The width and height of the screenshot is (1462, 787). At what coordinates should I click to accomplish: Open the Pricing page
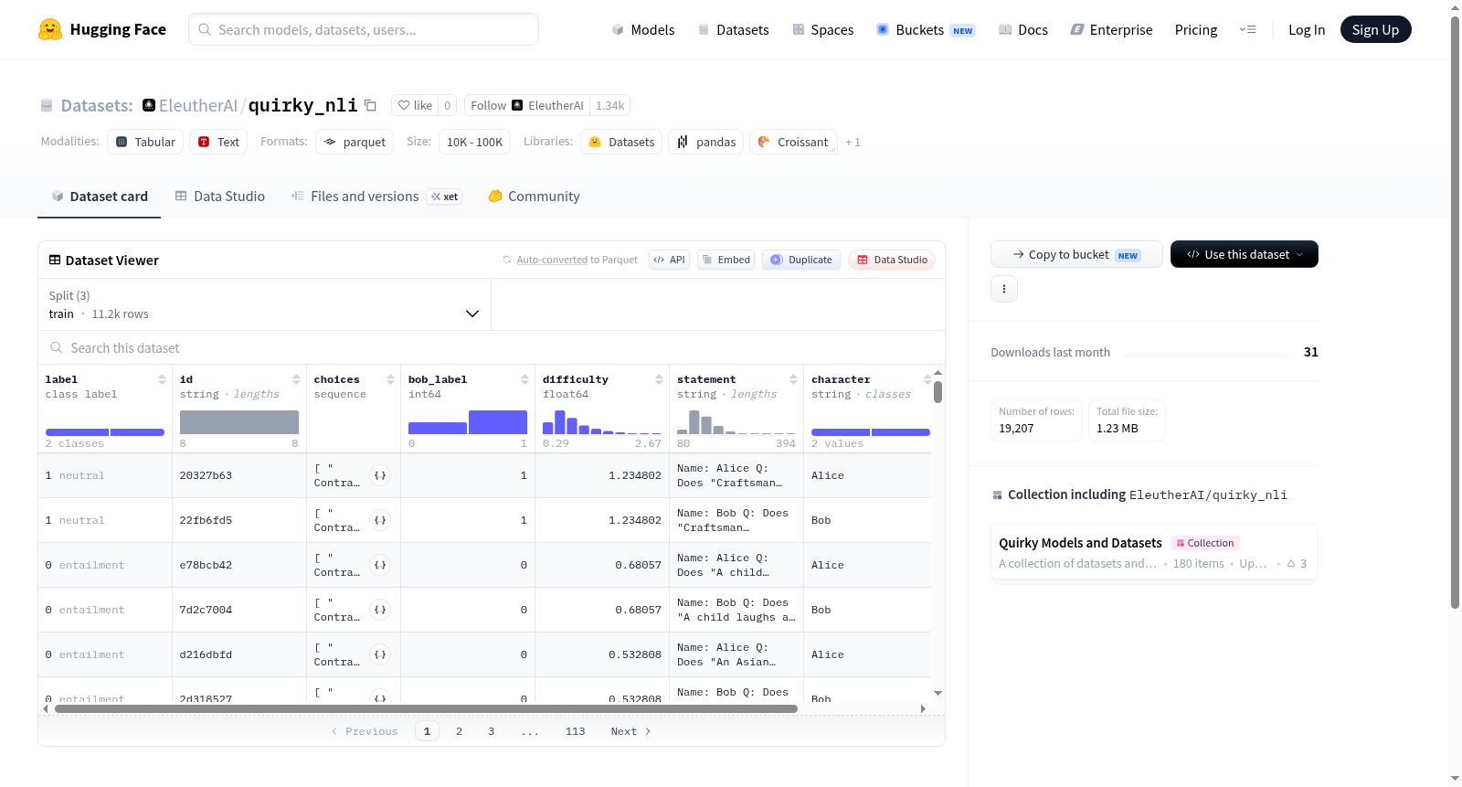(x=1196, y=30)
